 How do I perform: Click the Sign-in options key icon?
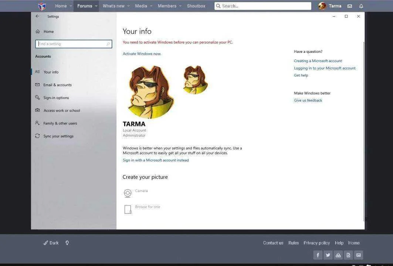[37, 98]
